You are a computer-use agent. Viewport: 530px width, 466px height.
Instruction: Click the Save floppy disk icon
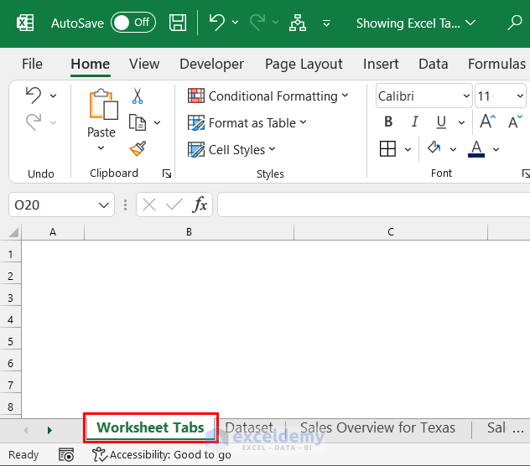[178, 23]
